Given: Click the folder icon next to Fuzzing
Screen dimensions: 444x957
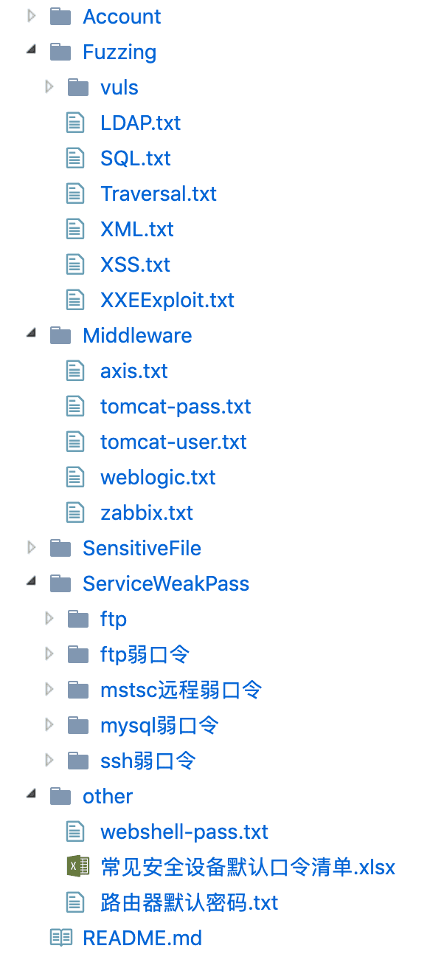Looking at the screenshot, I should point(60,52).
